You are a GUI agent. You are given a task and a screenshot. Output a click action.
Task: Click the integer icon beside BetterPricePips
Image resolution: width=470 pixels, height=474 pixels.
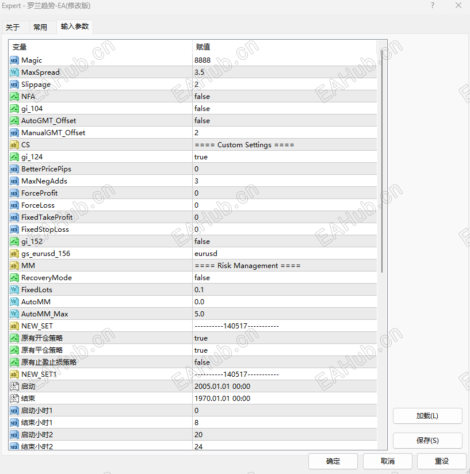(14, 169)
